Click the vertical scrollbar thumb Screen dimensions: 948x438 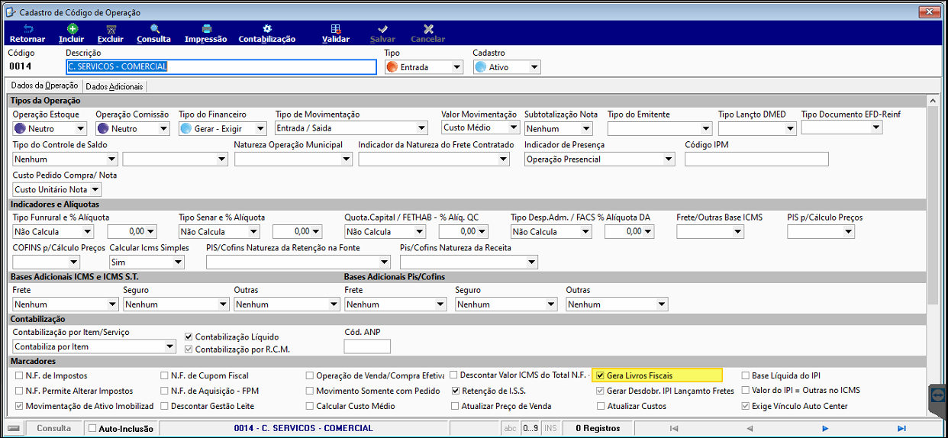932,205
